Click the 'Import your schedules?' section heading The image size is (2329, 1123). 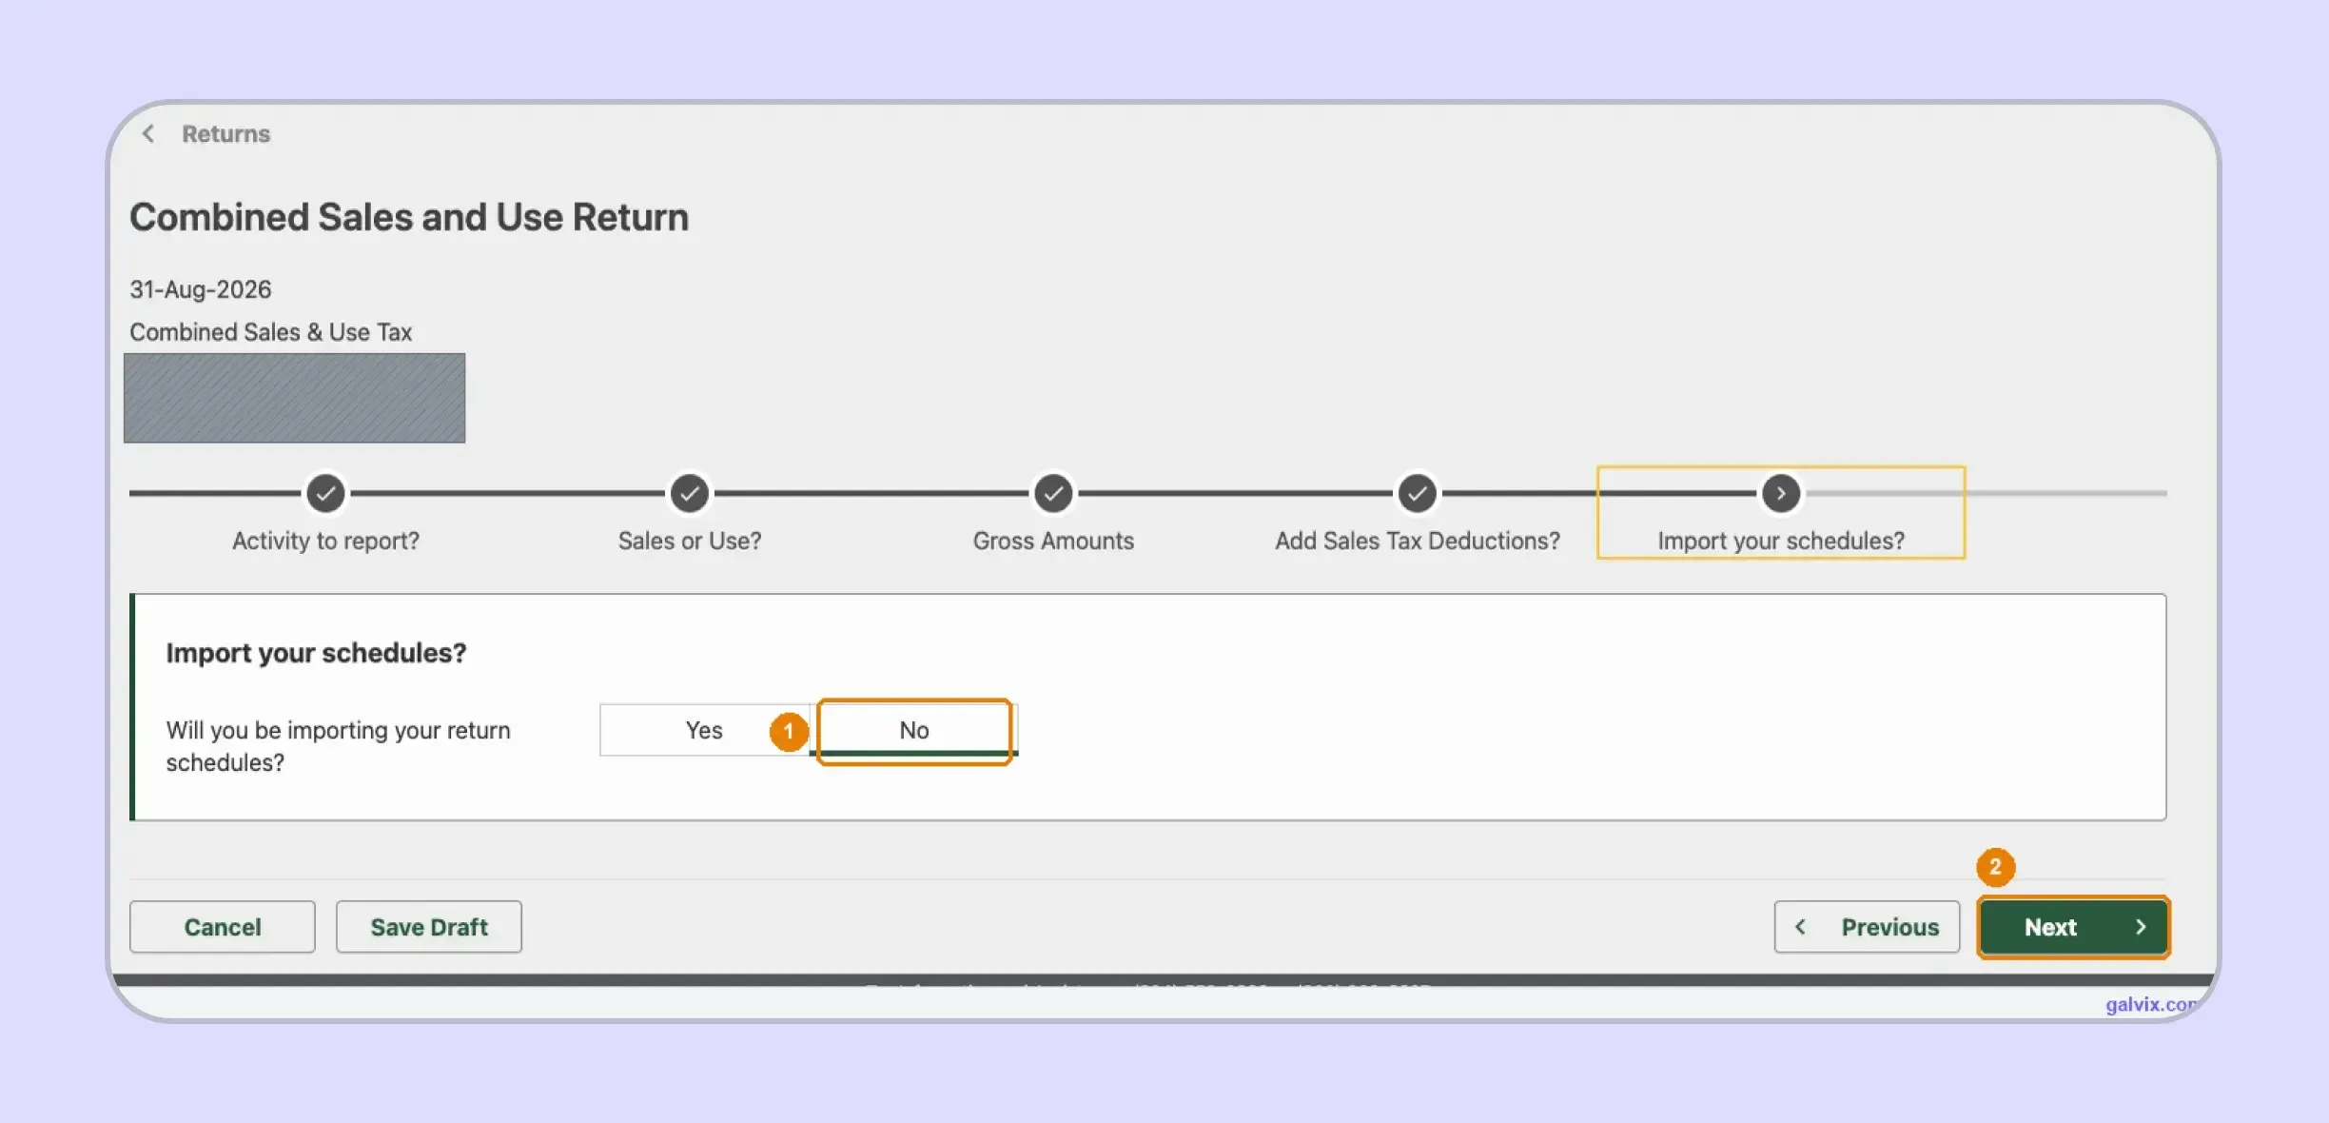tap(316, 653)
